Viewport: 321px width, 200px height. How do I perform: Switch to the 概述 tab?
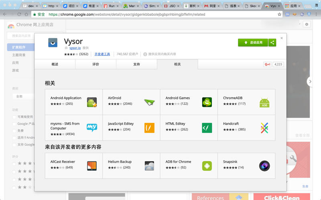(55, 64)
